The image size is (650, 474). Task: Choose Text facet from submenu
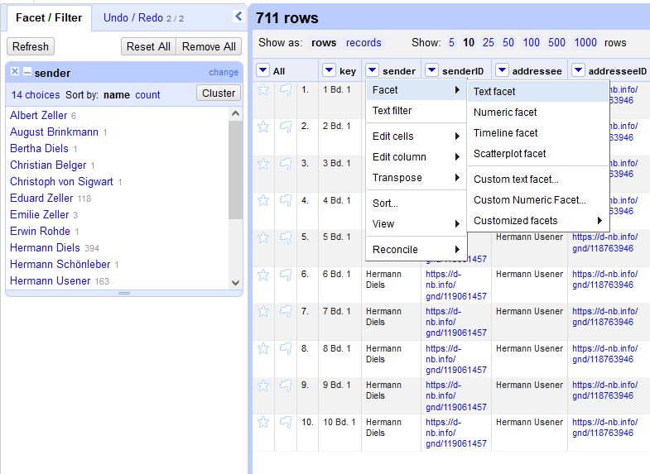[x=494, y=91]
